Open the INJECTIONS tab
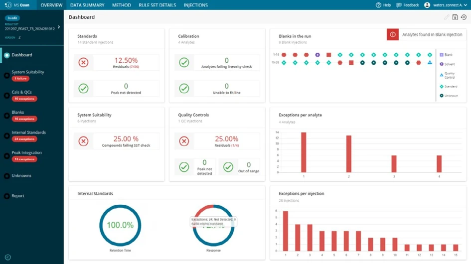Viewport: 471px width, 264px height. pos(195,5)
